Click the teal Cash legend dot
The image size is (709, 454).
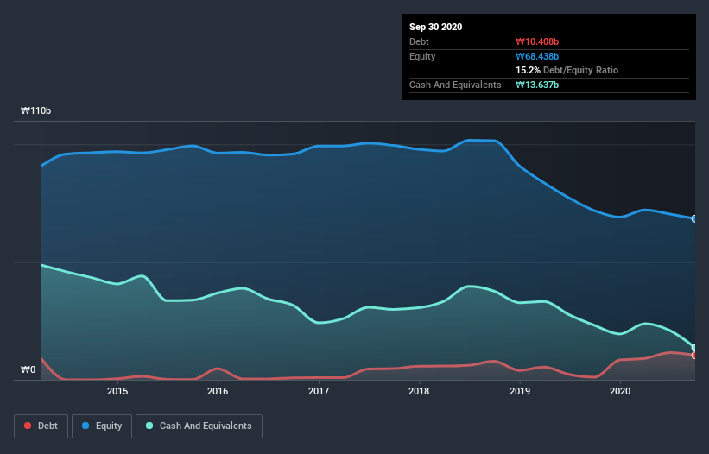149,426
